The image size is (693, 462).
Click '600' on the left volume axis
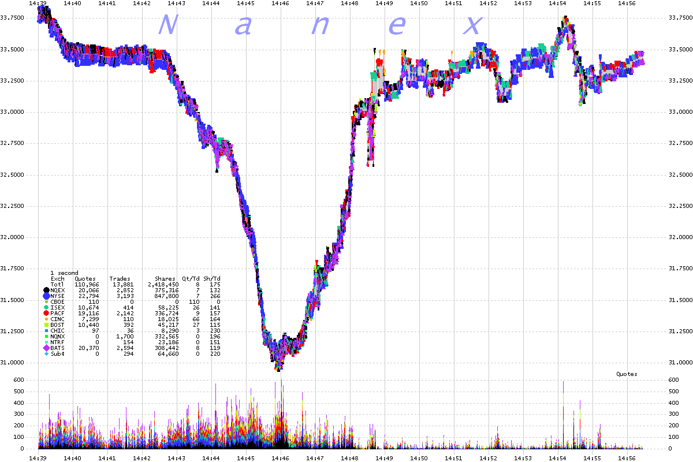(x=20, y=380)
